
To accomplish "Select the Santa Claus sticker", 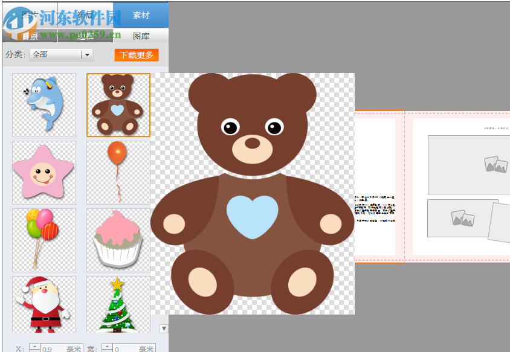I will point(43,305).
